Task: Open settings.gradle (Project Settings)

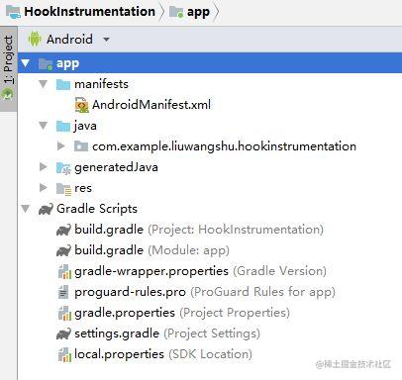Action: coord(167,333)
